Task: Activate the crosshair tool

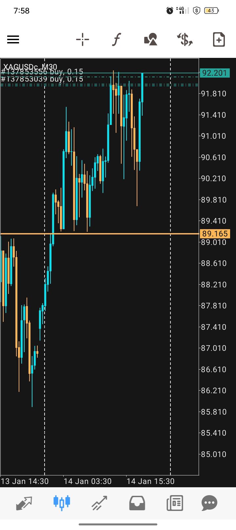Action: tap(83, 40)
